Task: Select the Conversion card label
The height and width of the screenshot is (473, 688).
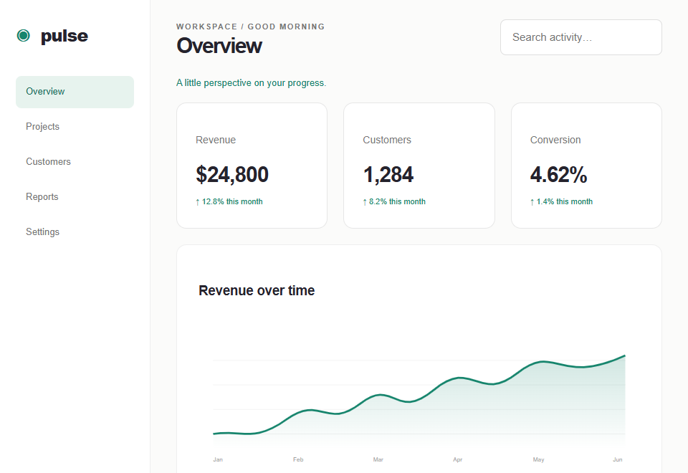Action: tap(555, 140)
